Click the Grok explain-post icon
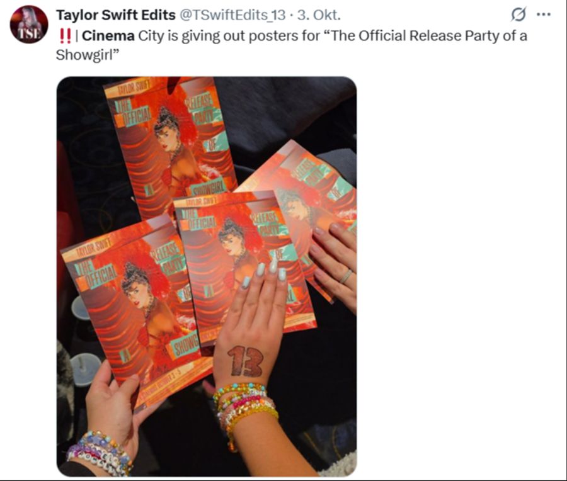The image size is (567, 481). 518,15
